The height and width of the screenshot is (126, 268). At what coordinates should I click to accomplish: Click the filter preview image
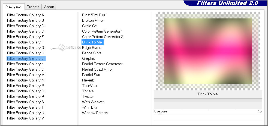tap(208, 51)
